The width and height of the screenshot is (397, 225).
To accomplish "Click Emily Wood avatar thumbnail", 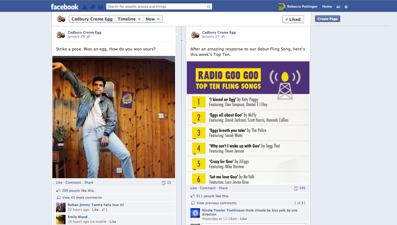I will 61,220.
